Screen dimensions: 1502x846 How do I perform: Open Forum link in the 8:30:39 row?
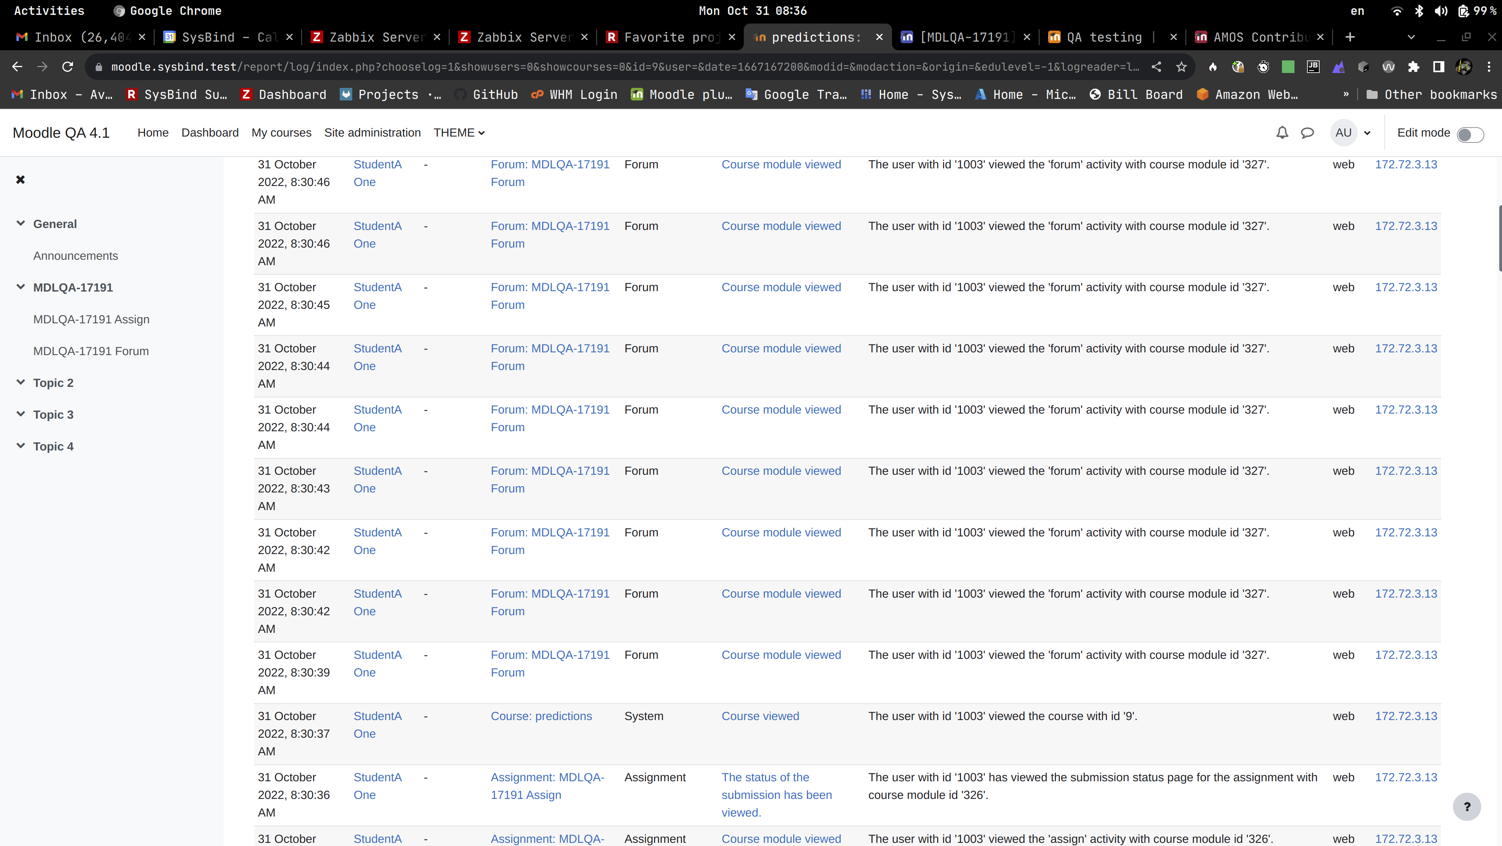point(550,664)
